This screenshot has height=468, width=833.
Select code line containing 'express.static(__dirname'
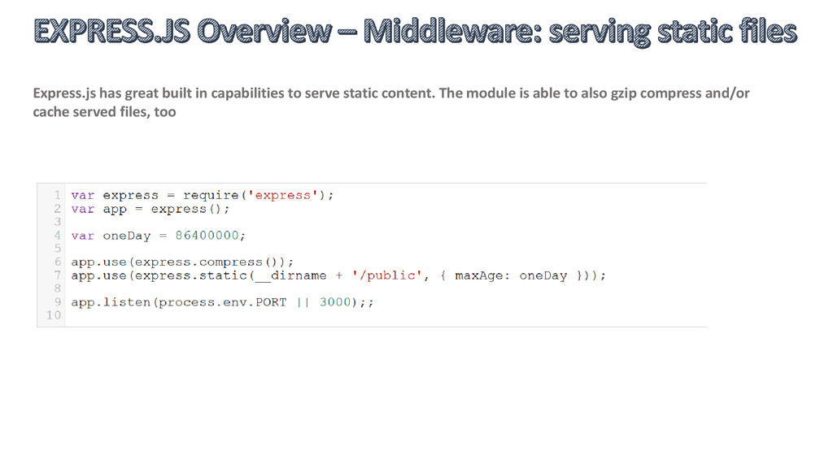coord(338,275)
